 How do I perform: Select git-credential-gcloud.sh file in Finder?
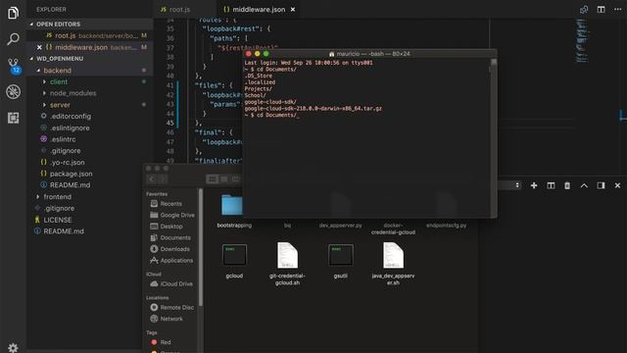(x=287, y=264)
